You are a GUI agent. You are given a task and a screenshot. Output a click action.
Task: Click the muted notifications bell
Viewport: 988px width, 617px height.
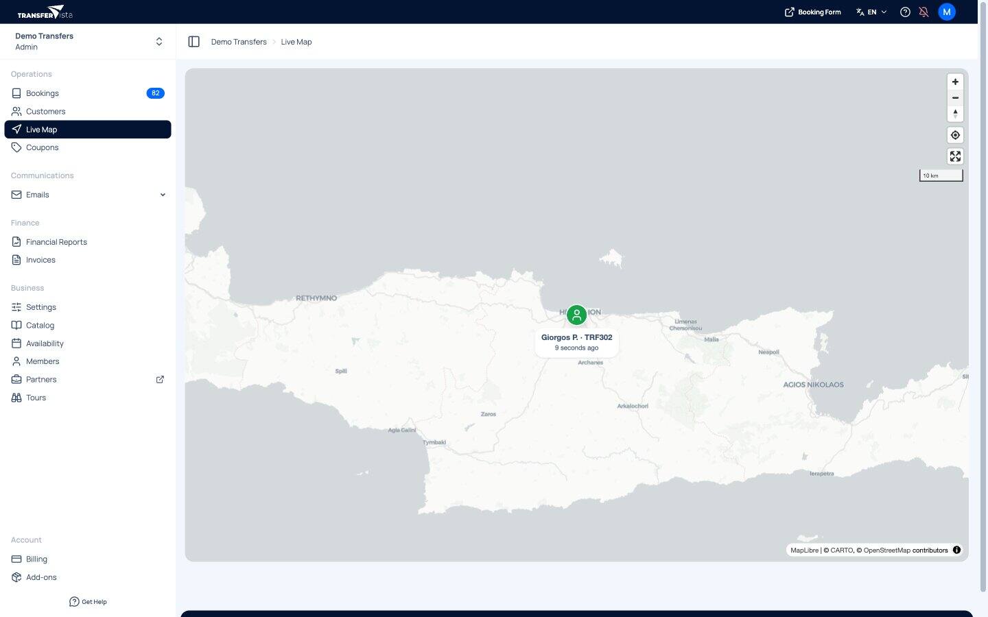click(924, 12)
